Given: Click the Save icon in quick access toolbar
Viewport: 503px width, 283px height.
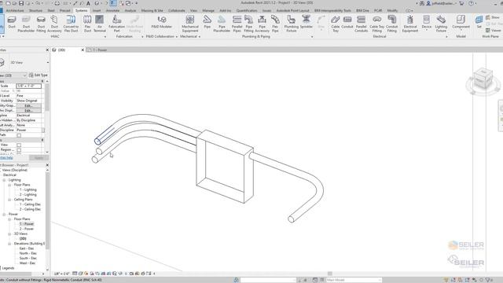Looking at the screenshot, I should pyautogui.click(x=21, y=3).
